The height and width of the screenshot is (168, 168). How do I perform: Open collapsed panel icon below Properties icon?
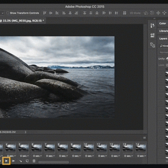click(x=152, y=45)
